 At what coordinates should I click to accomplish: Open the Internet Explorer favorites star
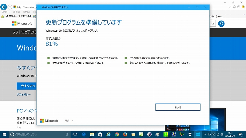(234, 7)
